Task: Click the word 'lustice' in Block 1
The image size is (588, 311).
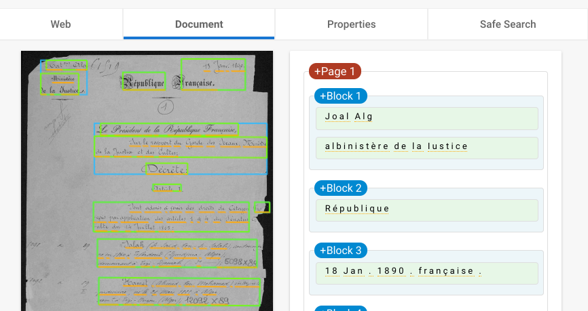Action: (447, 146)
